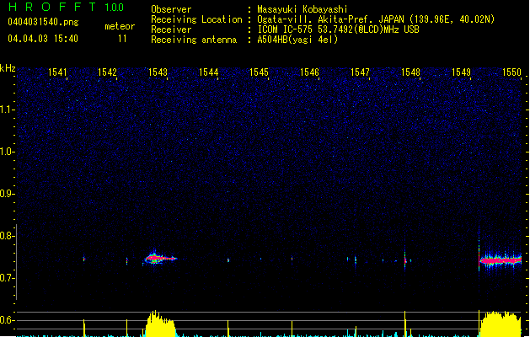530x337 pixels.
Task: Click the 1545 time marker
Action: pos(259,72)
